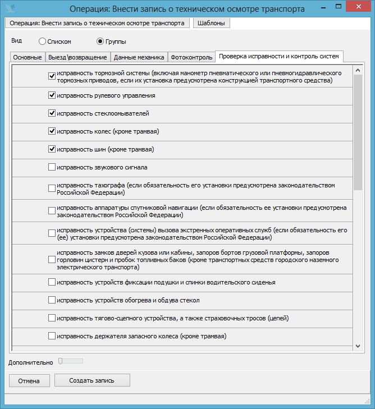Switch to Фотоконтроль tab
The image size is (375, 409).
coord(191,57)
